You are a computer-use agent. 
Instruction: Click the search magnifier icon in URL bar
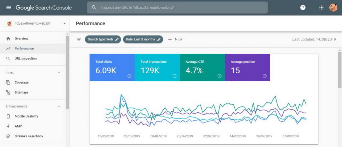click(x=94, y=7)
